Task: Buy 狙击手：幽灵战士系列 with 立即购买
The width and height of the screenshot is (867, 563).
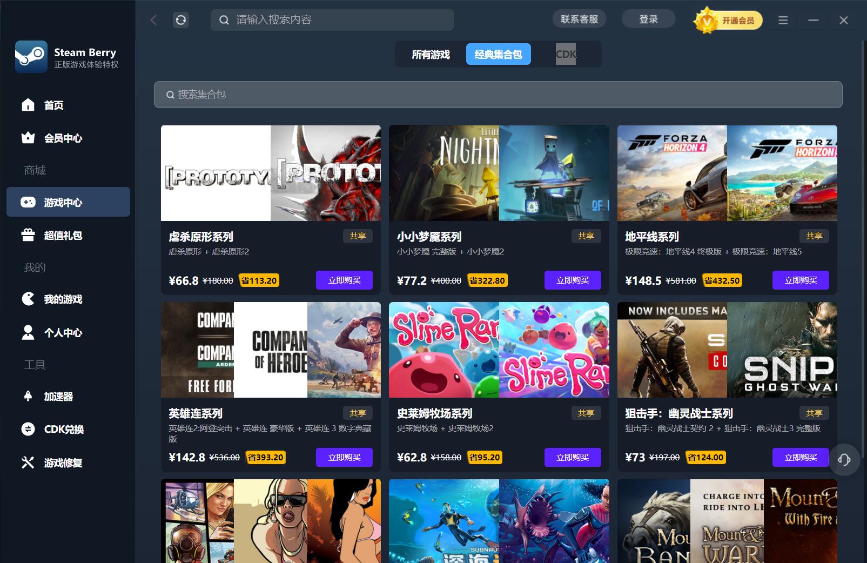Action: click(x=801, y=458)
